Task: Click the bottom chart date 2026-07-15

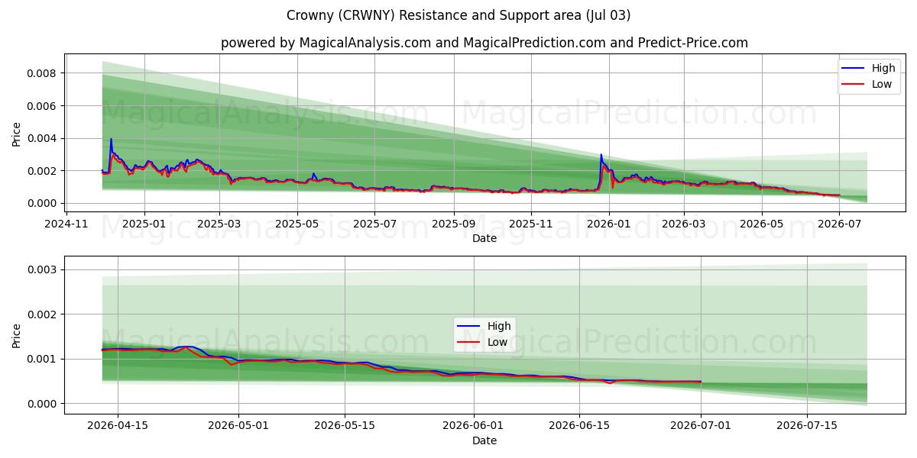Action: click(807, 426)
